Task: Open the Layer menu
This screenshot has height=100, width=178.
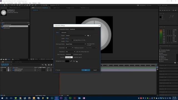Action: 16,3
